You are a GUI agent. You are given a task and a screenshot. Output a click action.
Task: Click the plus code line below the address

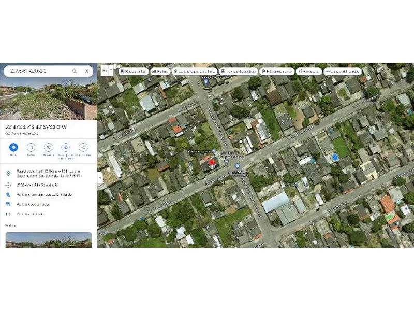click(38, 185)
